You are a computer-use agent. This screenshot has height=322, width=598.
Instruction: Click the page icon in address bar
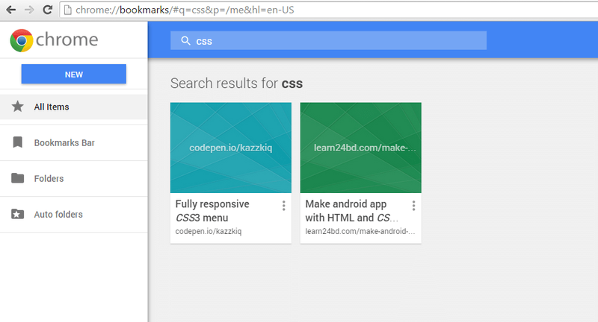(x=68, y=10)
